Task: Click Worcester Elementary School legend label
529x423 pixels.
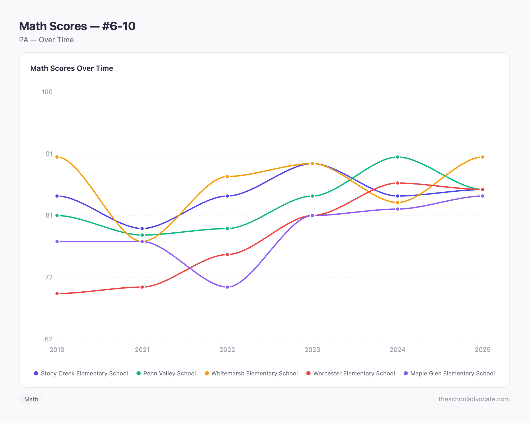Action: 354,373
